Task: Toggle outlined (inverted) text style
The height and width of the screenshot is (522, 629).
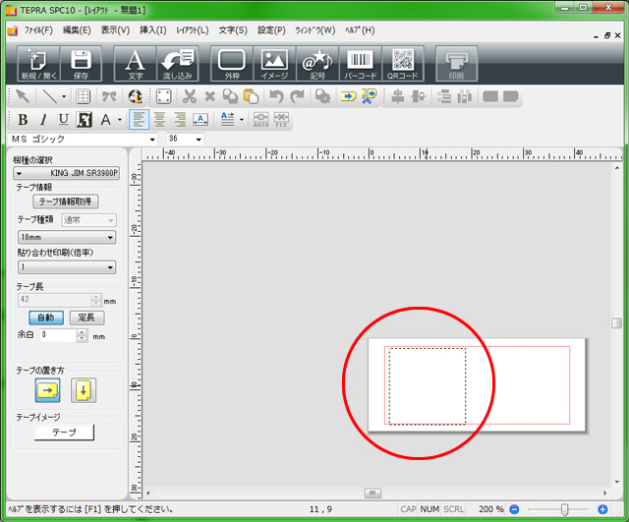Action: 85,120
